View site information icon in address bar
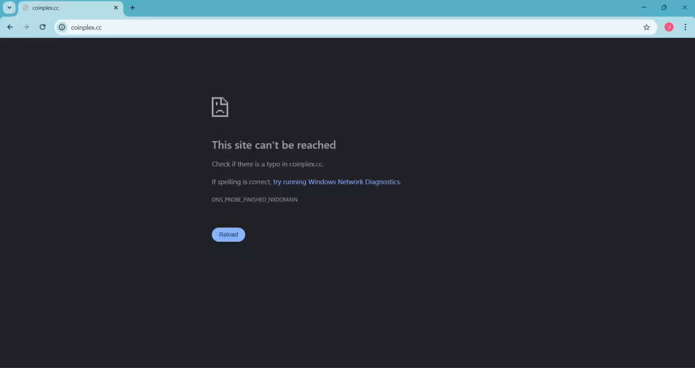The width and height of the screenshot is (695, 368). coord(62,27)
